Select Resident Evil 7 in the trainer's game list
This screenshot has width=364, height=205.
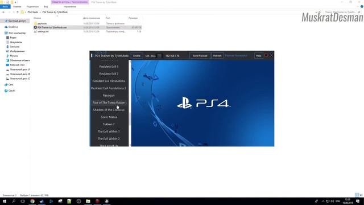point(109,73)
